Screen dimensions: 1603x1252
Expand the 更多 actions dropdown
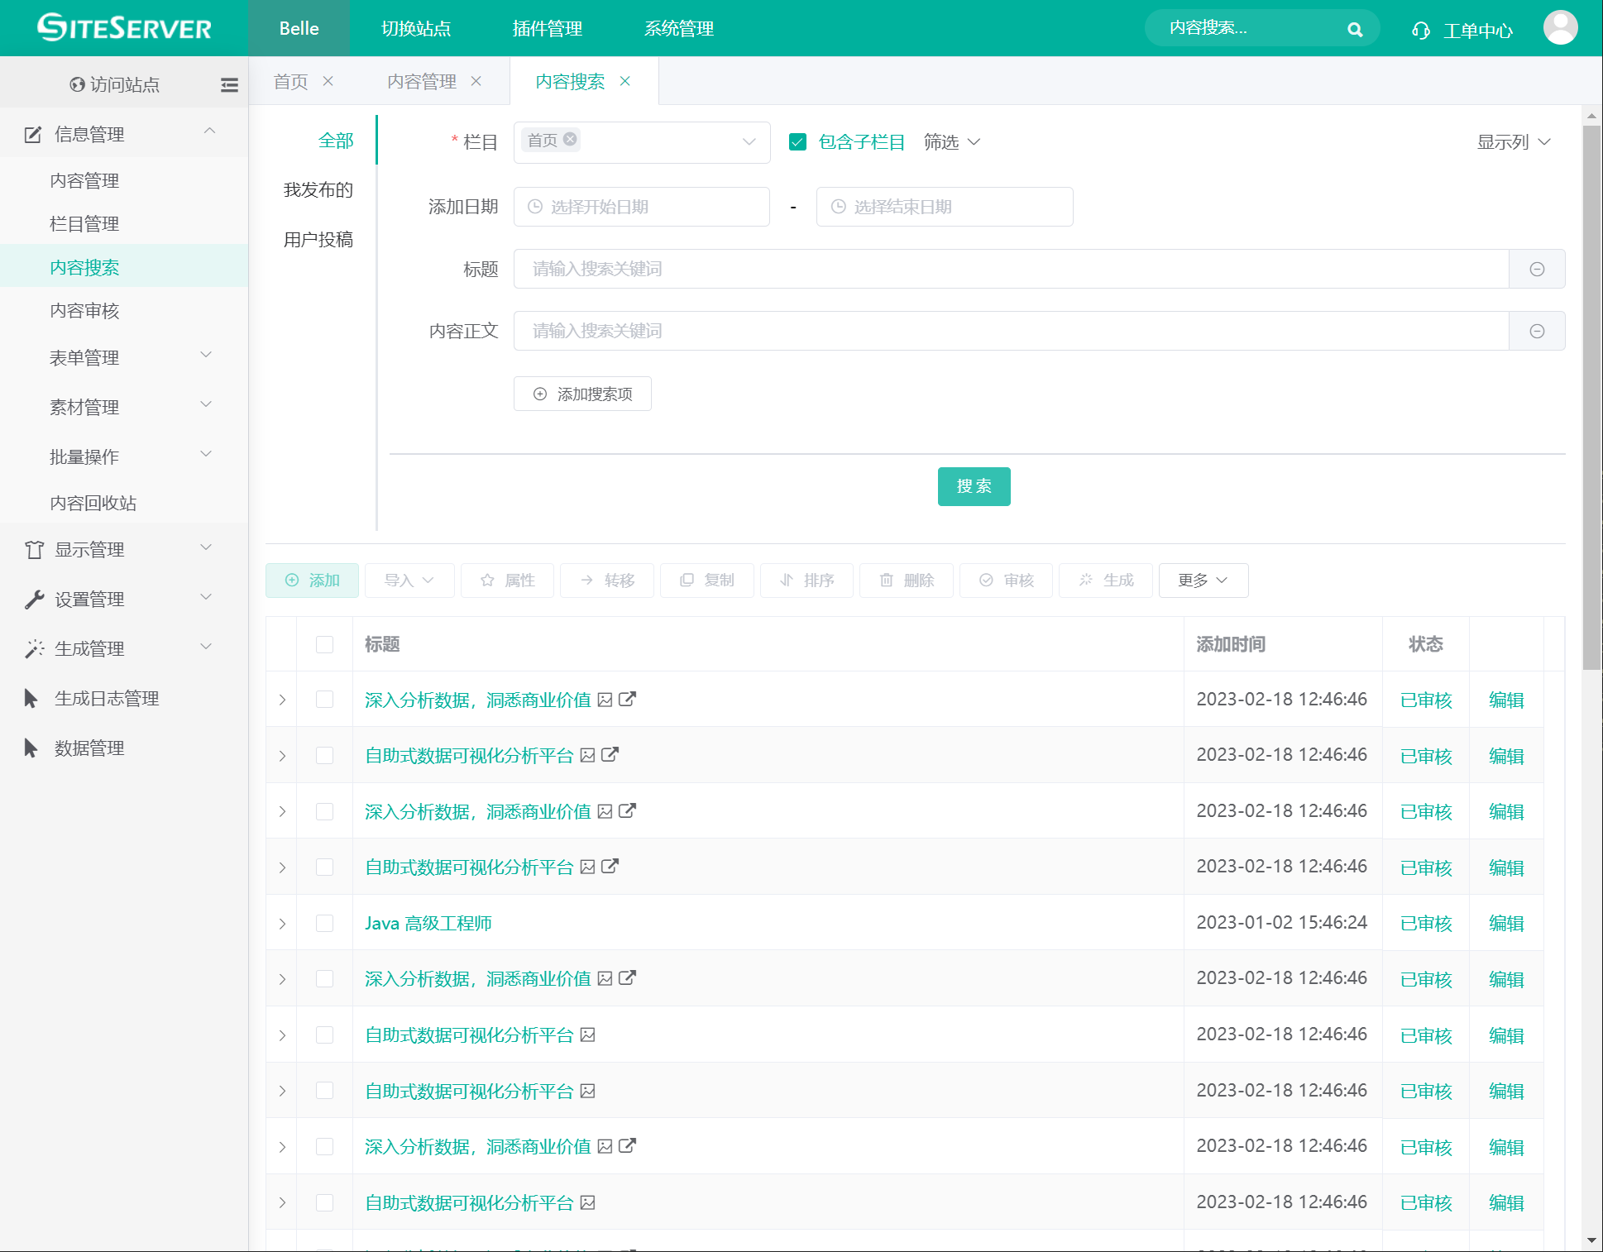point(1202,581)
